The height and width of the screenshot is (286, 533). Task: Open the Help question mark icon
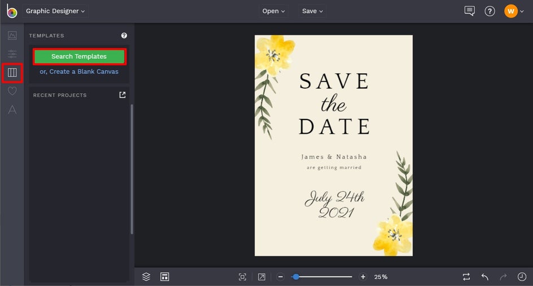click(x=490, y=11)
